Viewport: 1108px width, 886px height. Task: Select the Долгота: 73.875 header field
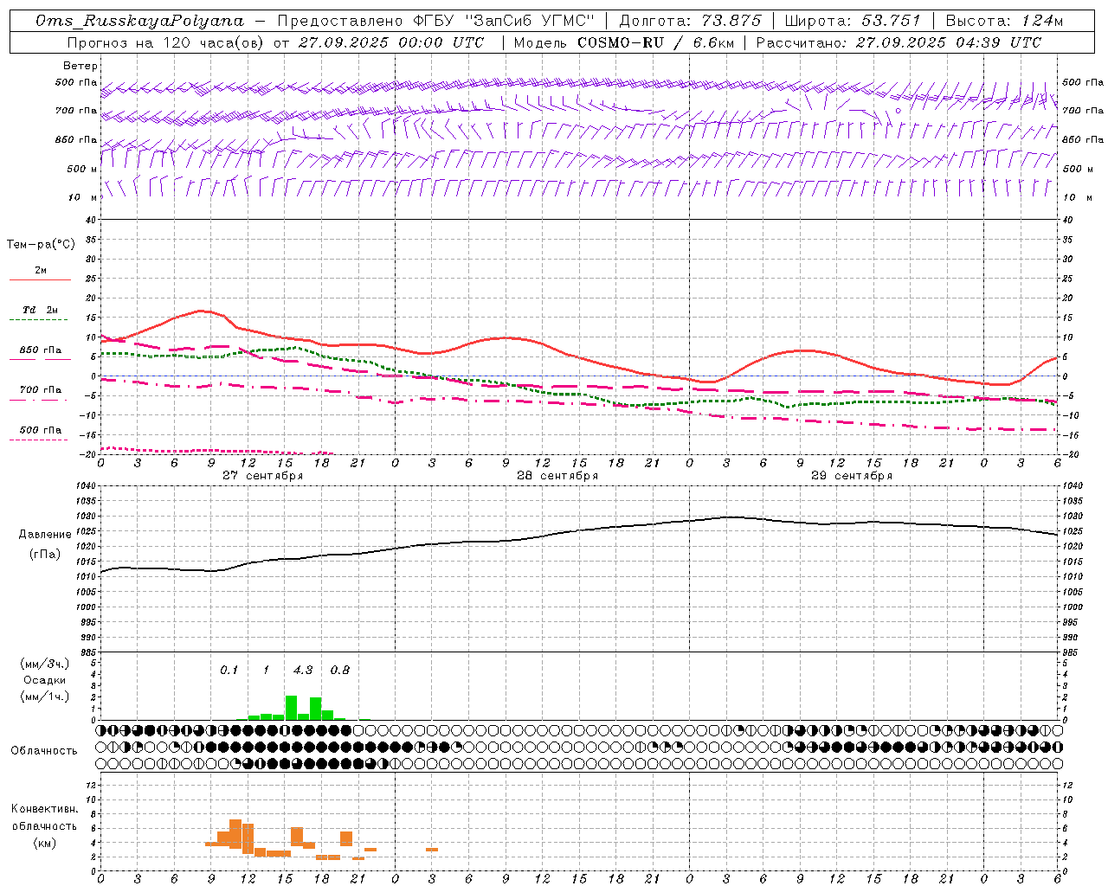click(691, 21)
